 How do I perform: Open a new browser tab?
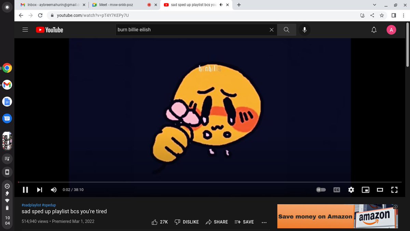(238, 5)
